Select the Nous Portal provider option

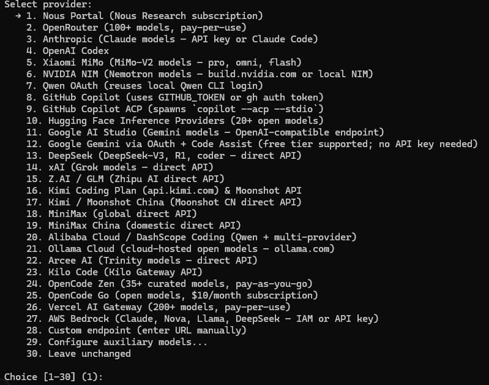(x=144, y=15)
